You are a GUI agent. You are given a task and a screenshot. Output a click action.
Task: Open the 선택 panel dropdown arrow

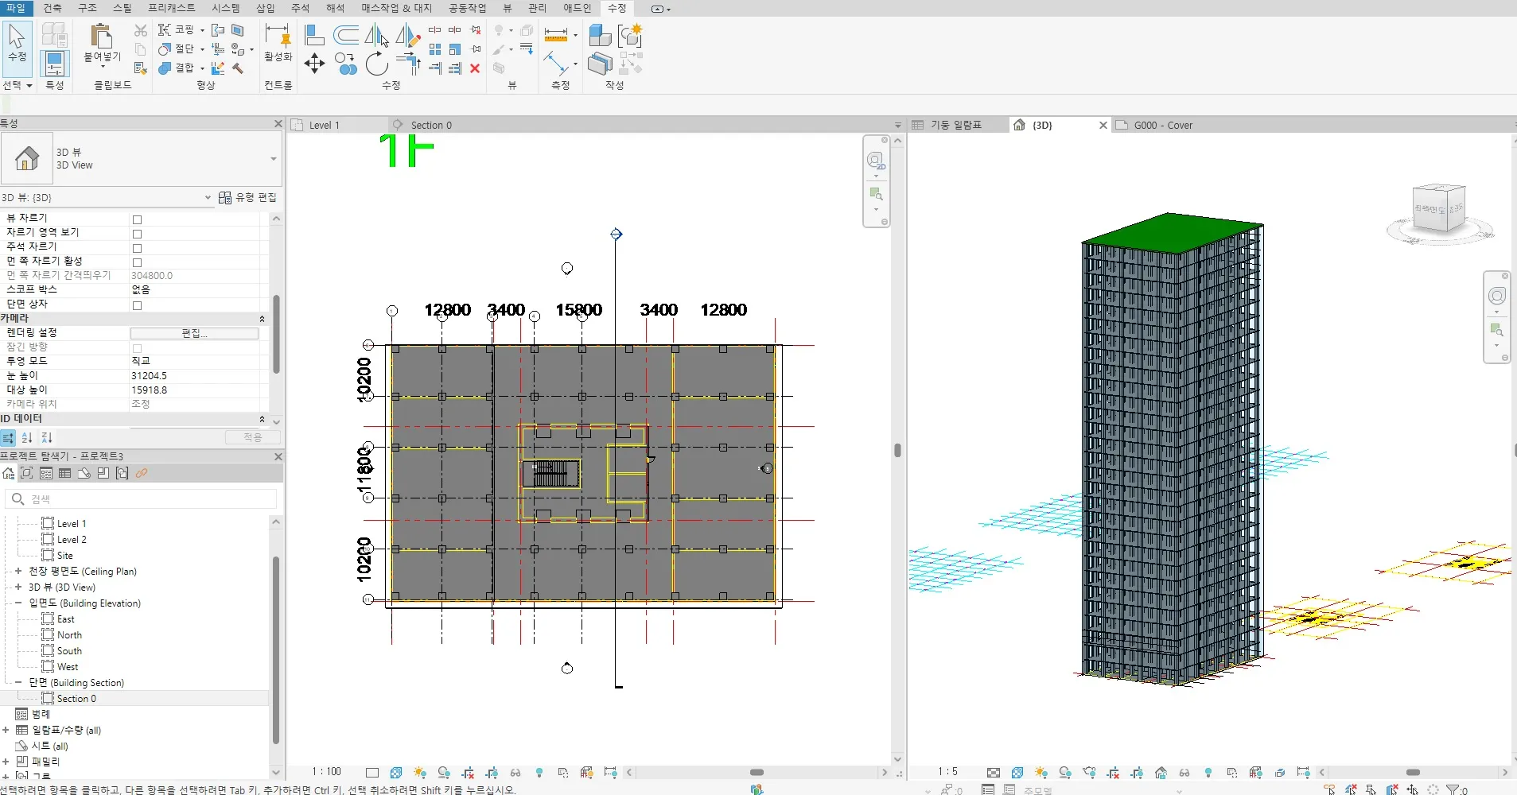pos(29,86)
